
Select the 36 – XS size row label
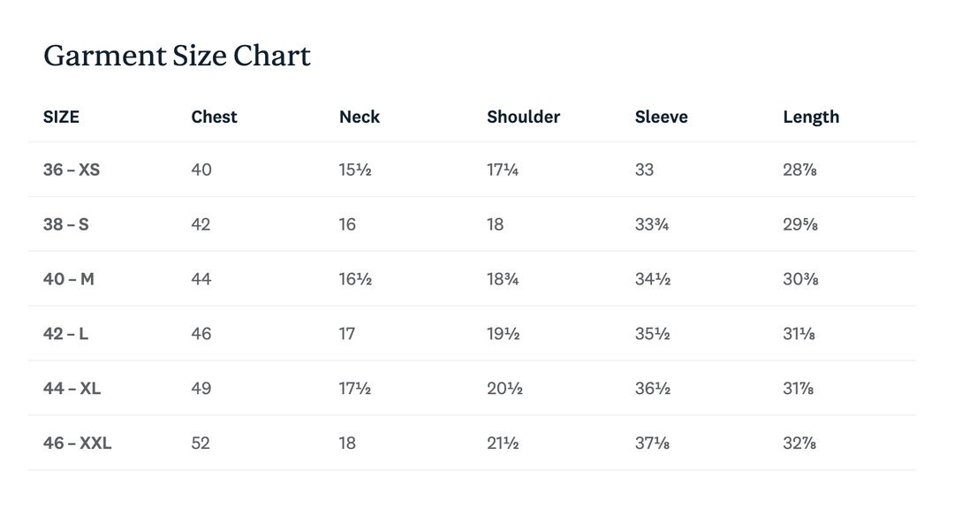pyautogui.click(x=72, y=170)
